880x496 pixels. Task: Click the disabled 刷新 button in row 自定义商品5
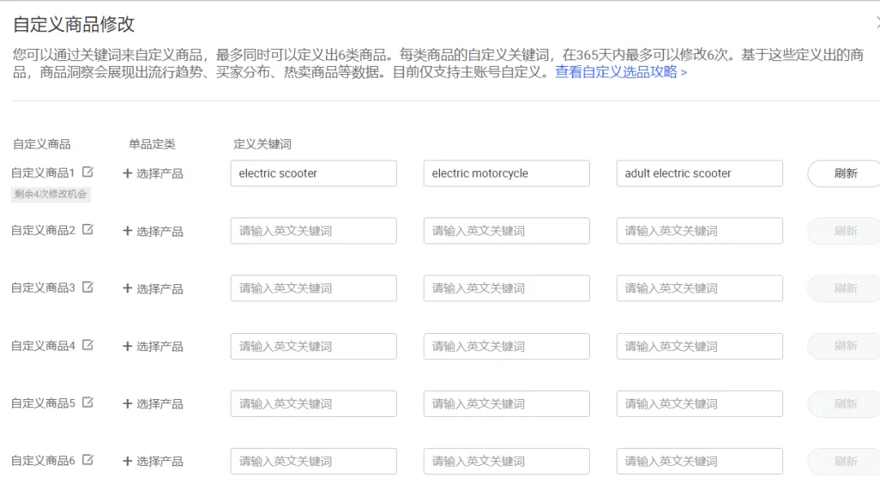[845, 403]
